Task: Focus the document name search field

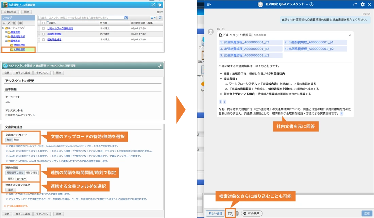Action: click(81, 18)
